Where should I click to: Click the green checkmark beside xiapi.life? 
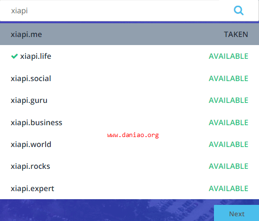[14, 56]
